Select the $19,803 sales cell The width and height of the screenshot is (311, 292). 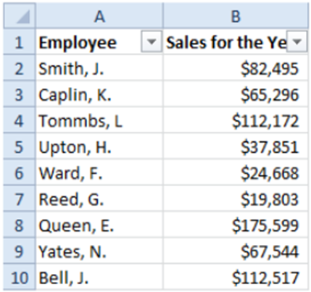(236, 199)
